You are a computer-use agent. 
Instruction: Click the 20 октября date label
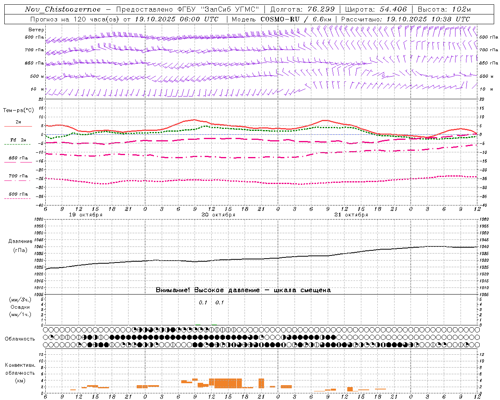218,214
